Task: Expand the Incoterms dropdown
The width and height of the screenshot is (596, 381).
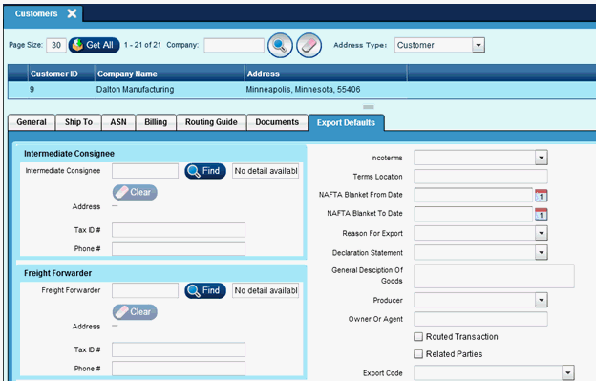Action: click(542, 158)
